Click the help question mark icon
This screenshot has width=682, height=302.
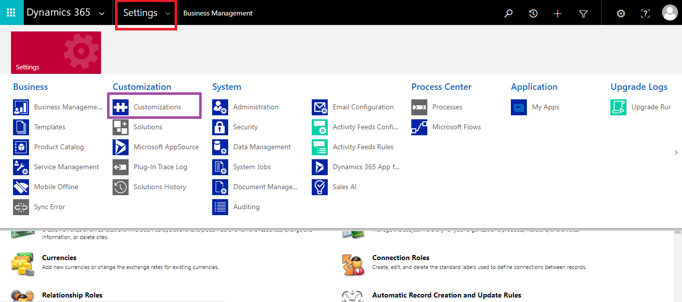pyautogui.click(x=645, y=13)
